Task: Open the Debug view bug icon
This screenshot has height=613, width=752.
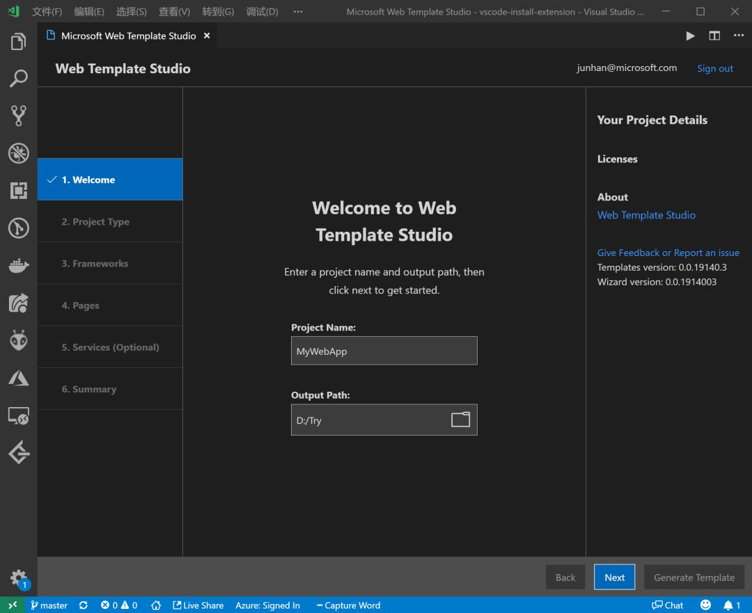Action: click(18, 153)
